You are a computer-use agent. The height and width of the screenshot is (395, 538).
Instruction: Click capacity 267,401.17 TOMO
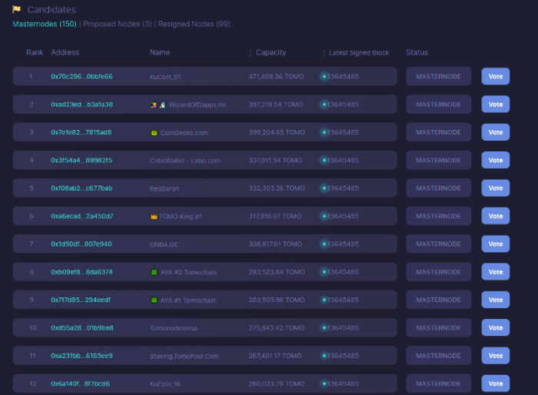(275, 356)
